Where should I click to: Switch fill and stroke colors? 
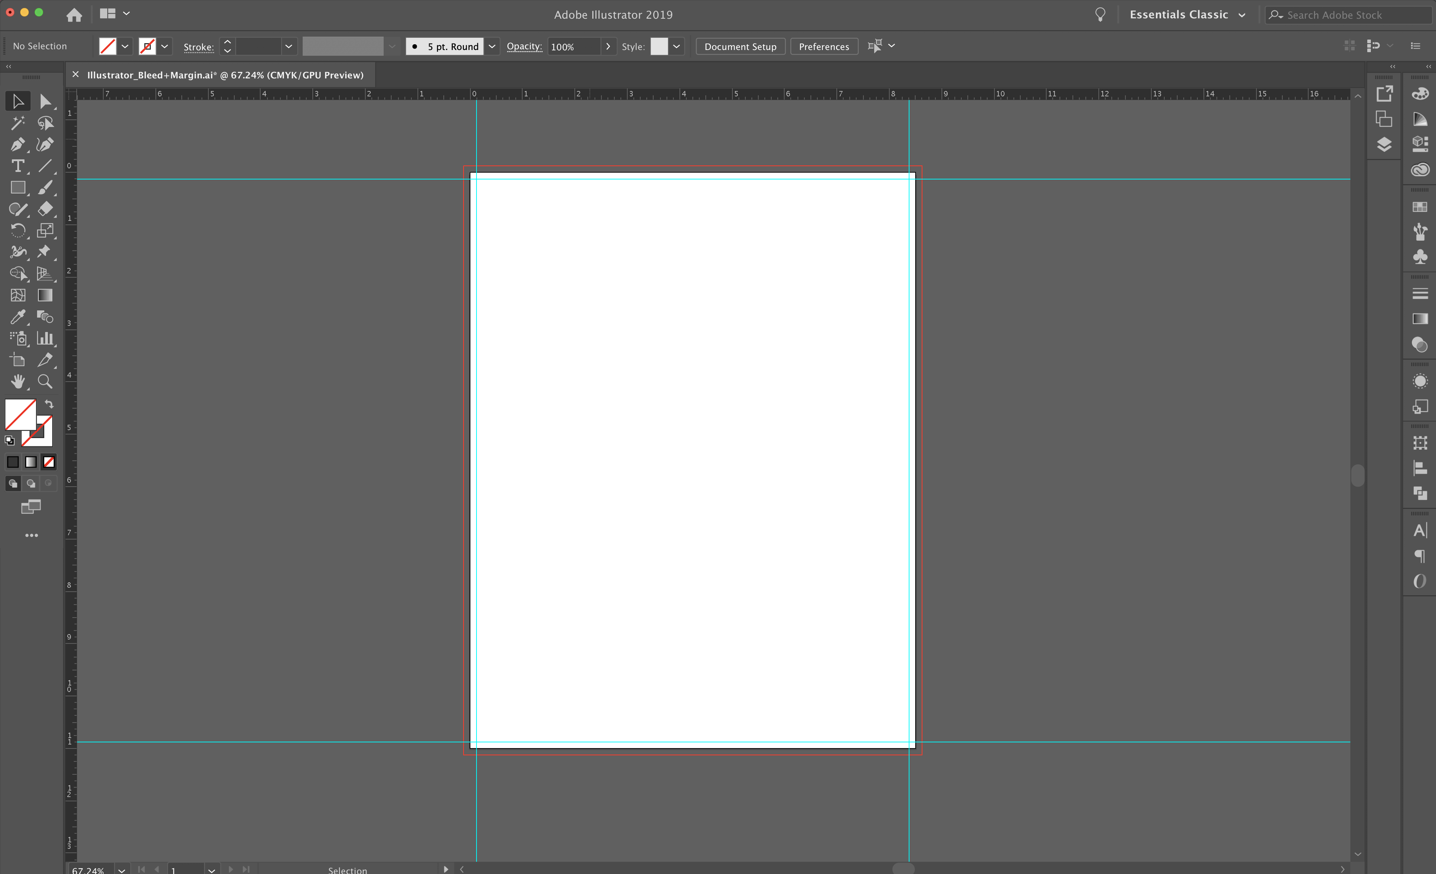tap(49, 404)
